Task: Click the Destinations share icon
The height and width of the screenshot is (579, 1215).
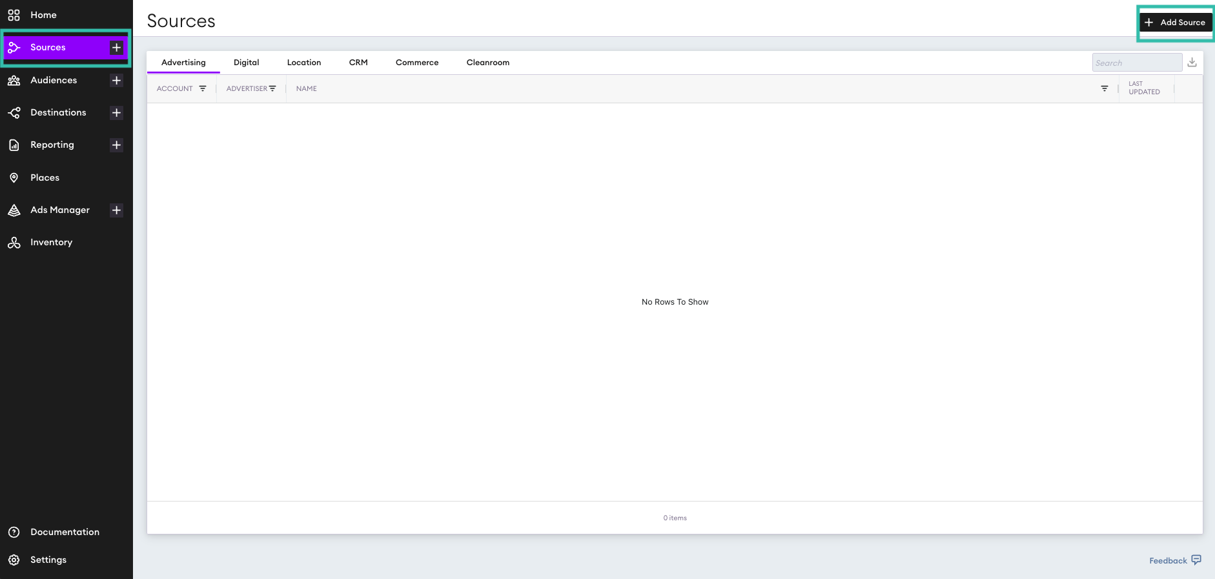Action: [14, 113]
